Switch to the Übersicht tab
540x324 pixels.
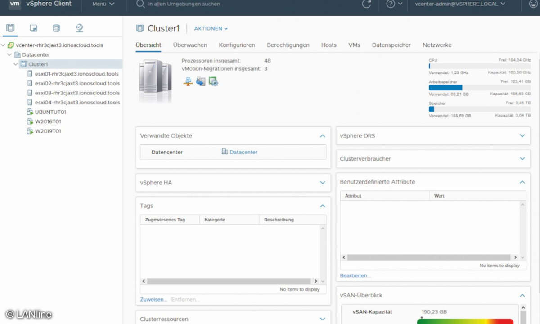(x=148, y=45)
